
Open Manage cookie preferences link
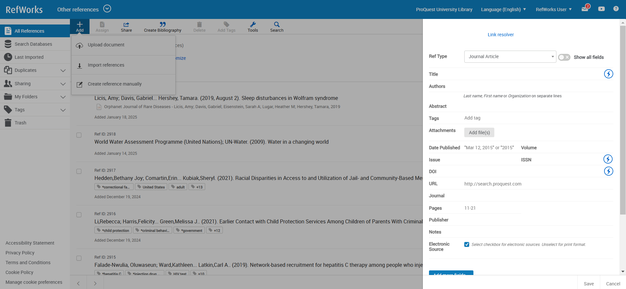pyautogui.click(x=34, y=282)
